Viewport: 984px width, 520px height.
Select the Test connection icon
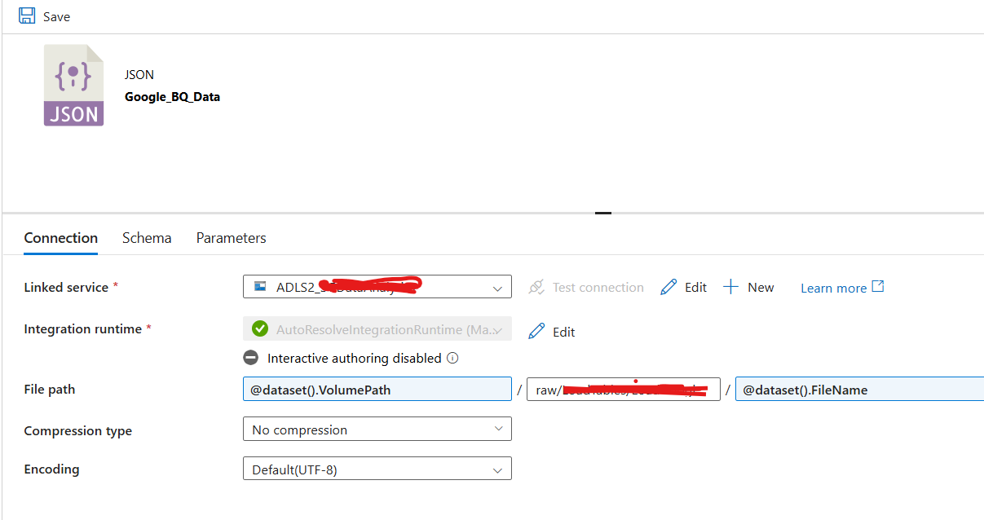coord(536,287)
